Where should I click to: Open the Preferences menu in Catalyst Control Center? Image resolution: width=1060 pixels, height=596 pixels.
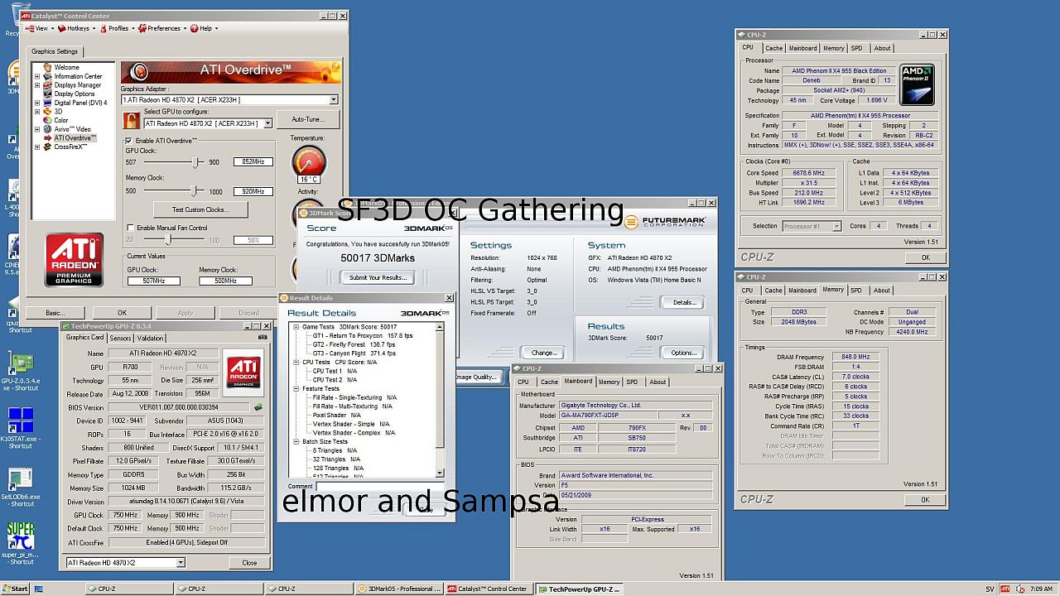162,28
